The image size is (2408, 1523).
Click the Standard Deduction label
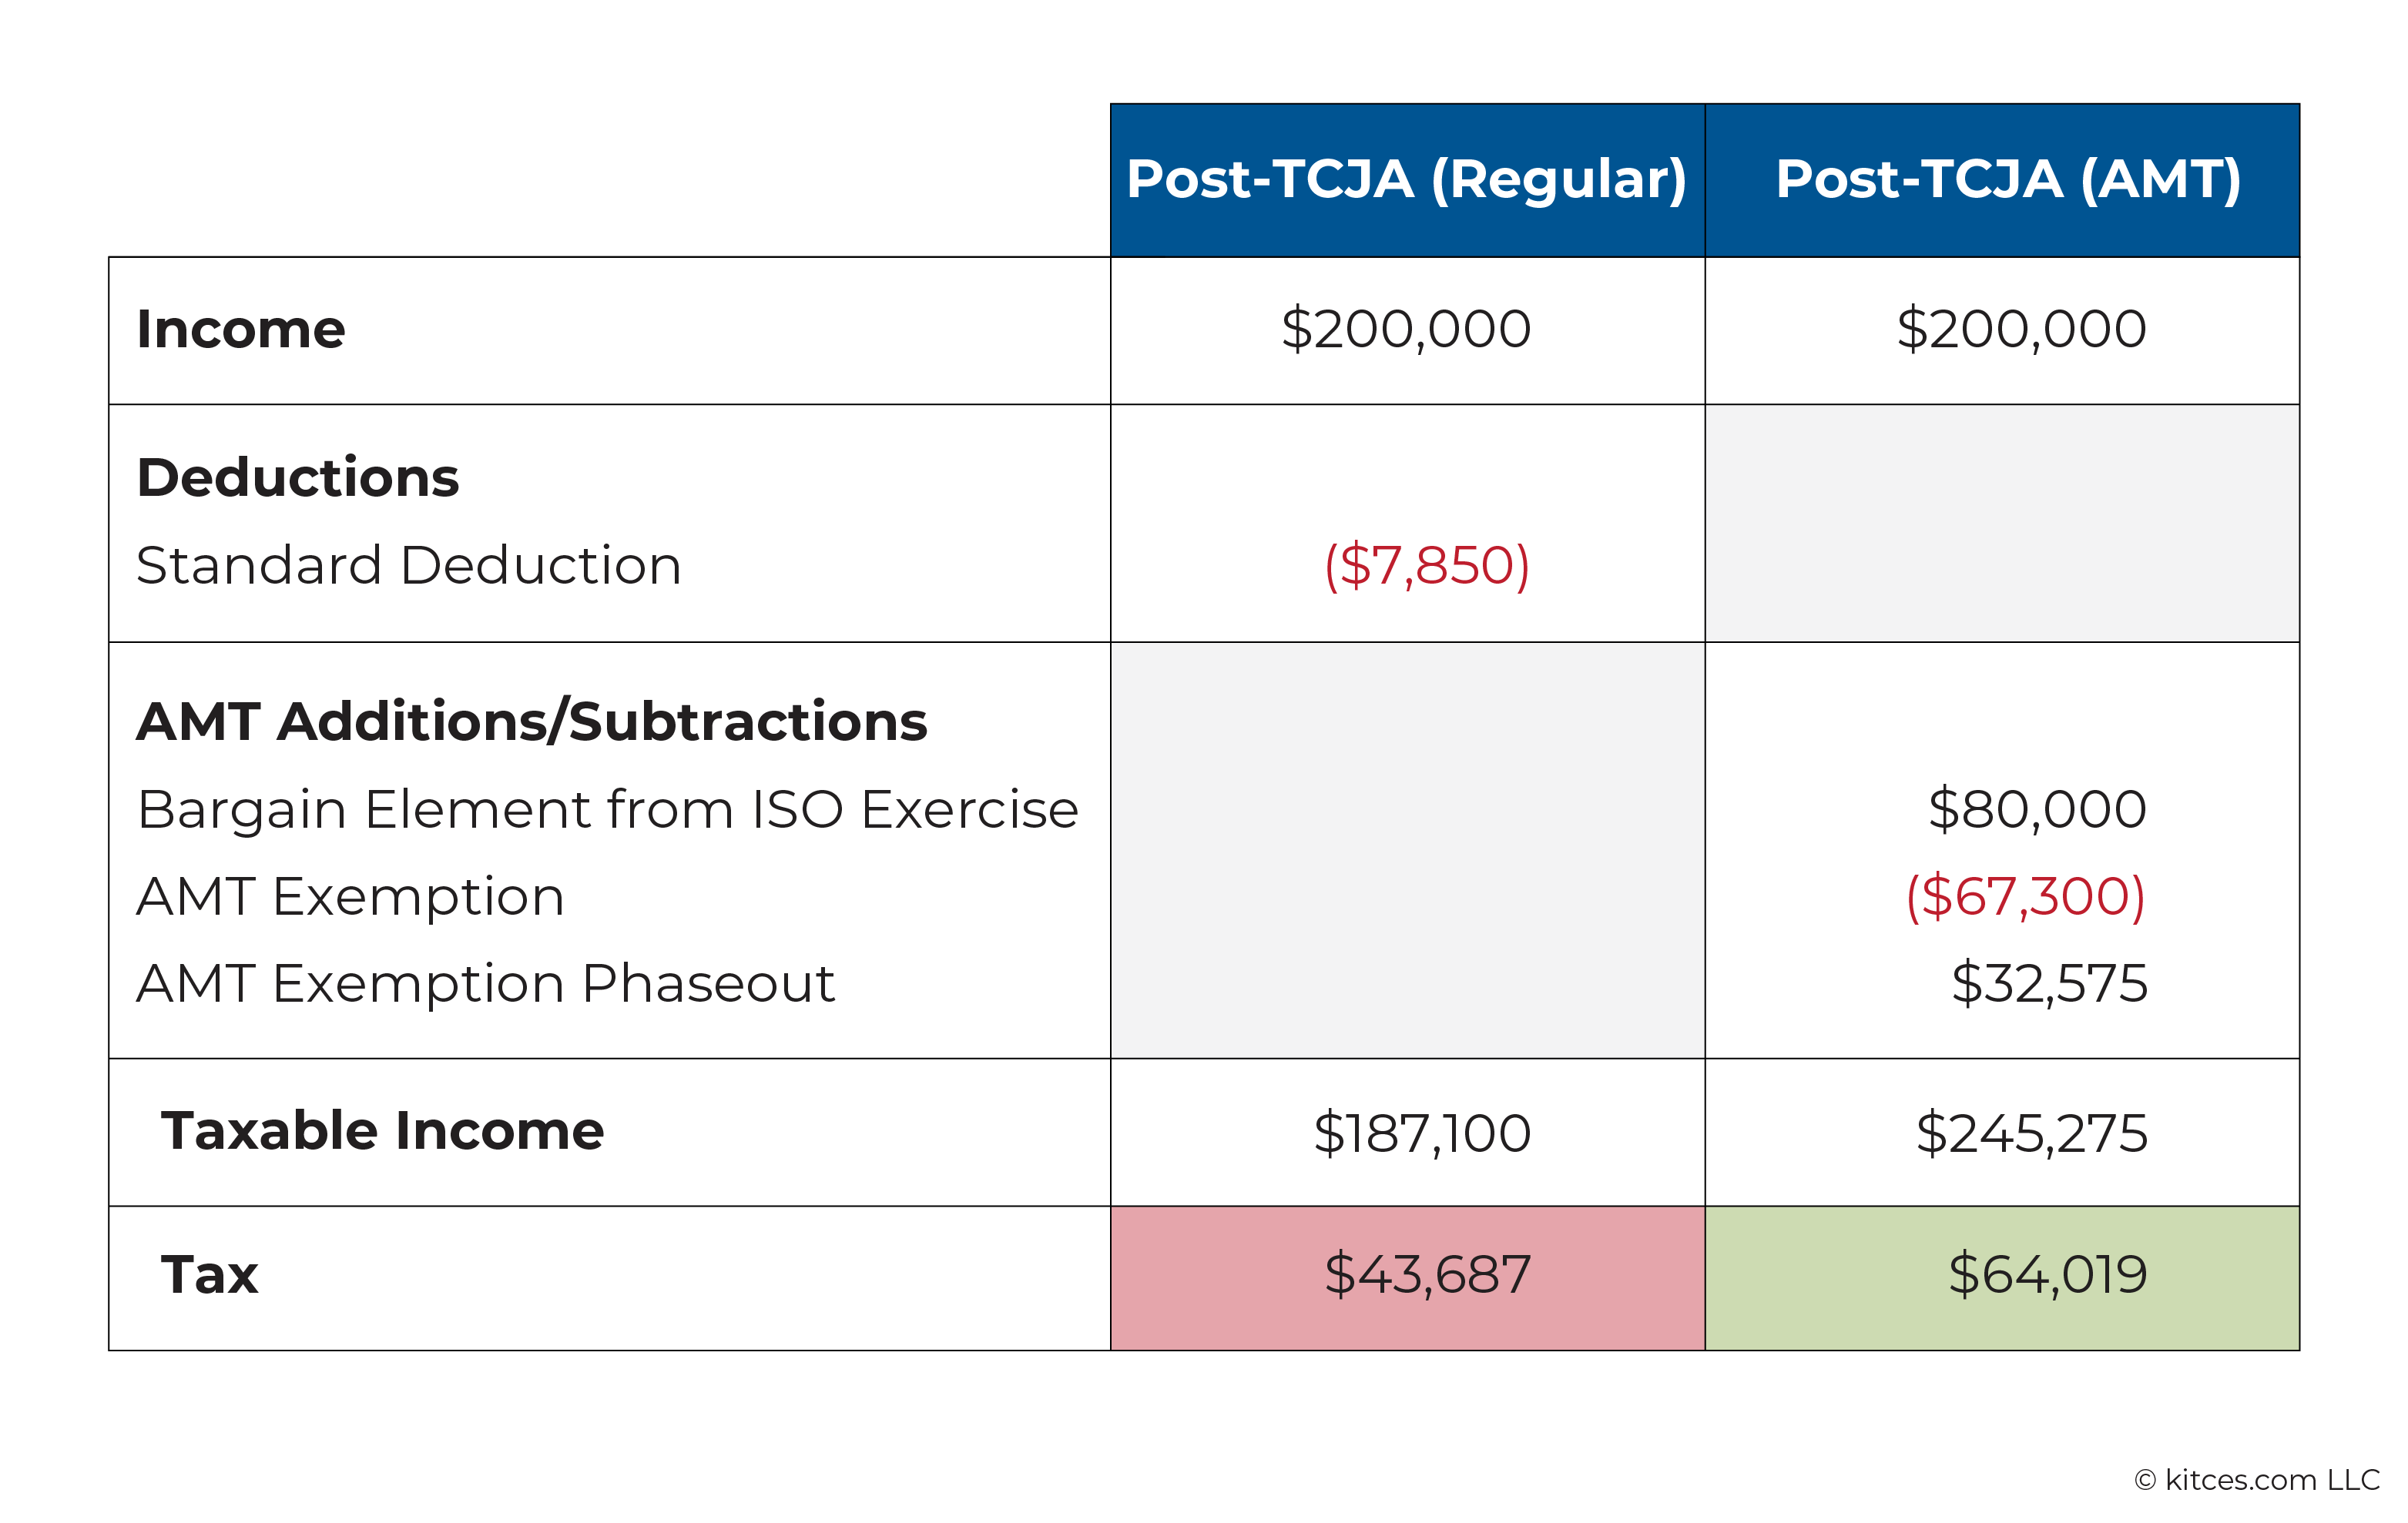(x=409, y=564)
